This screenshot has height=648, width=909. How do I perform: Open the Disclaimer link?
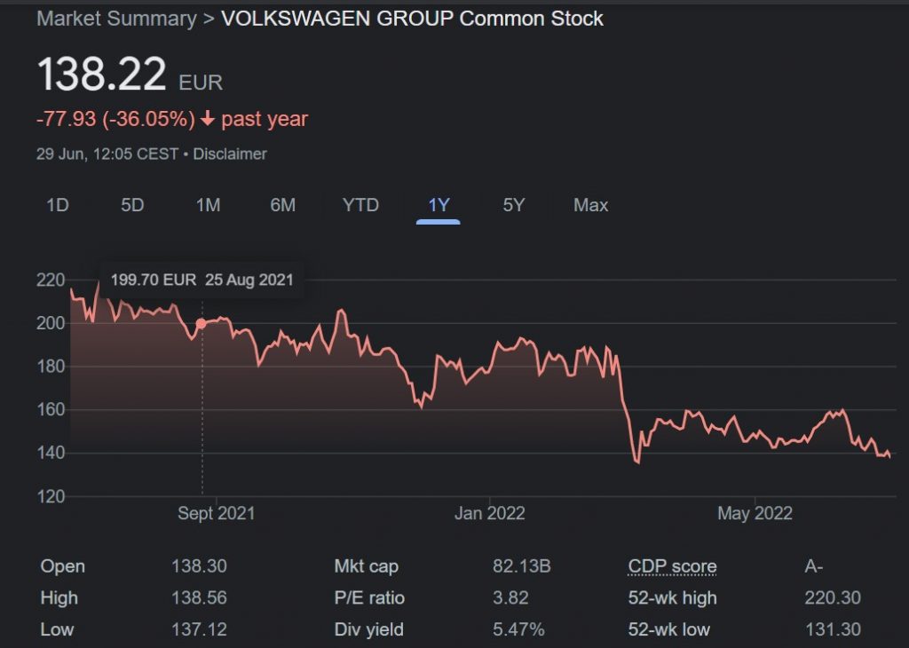(x=230, y=154)
